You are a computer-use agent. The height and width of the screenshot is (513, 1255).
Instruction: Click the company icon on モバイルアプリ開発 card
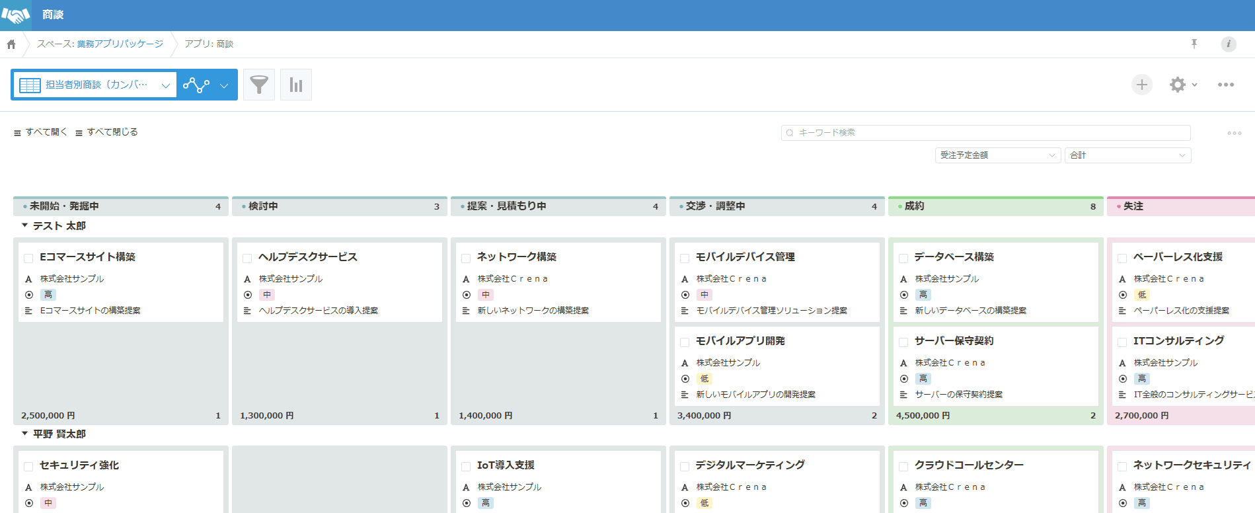coord(685,363)
